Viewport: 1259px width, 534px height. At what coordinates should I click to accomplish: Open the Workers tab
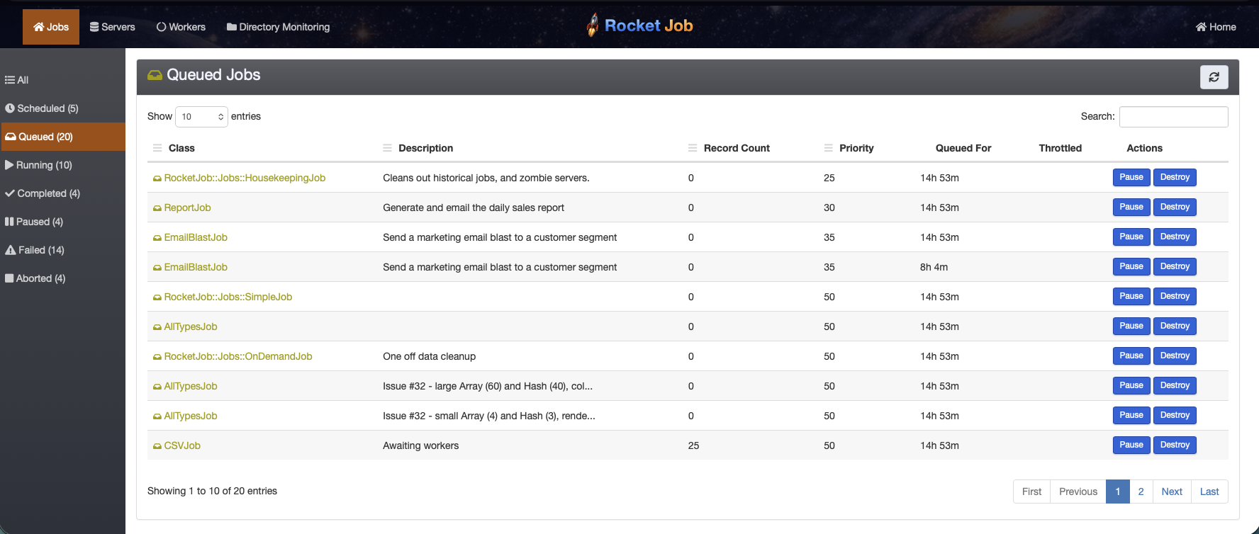181,27
